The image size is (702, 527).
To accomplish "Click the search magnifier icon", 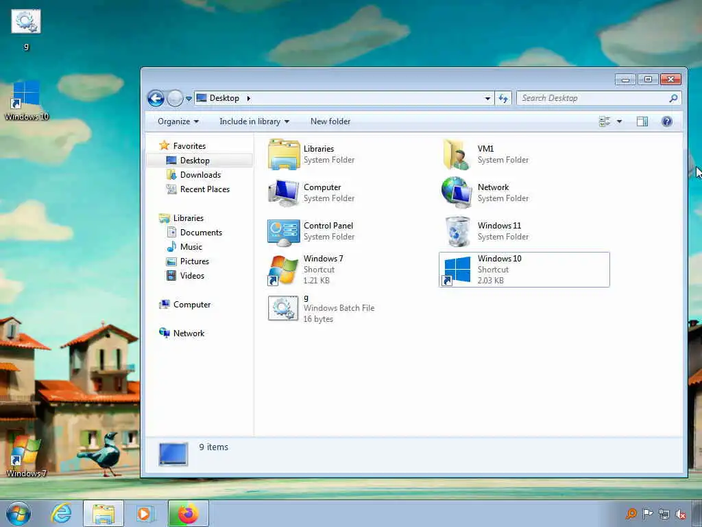I will point(673,98).
